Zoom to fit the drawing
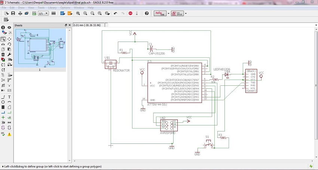The image size is (318, 170). [78, 13]
